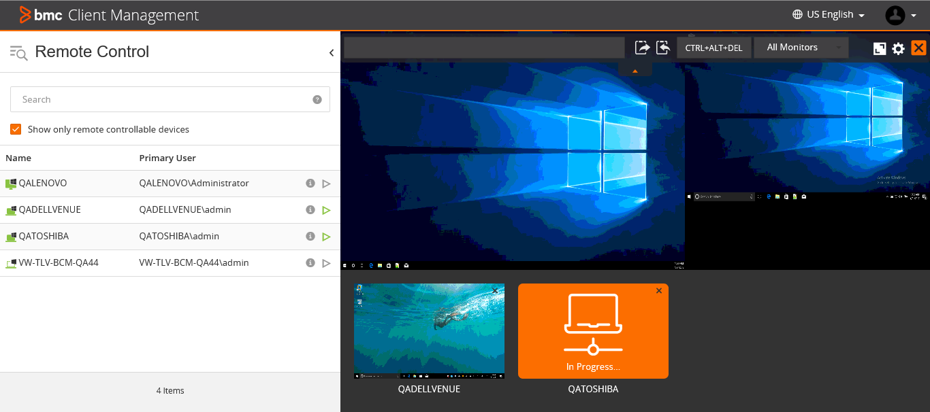Screen dimensions: 930x412
Task: Uncheck Show only remote controllable devices
Action: [x=15, y=128]
